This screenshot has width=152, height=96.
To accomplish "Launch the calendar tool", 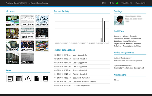I will click(19, 79).
